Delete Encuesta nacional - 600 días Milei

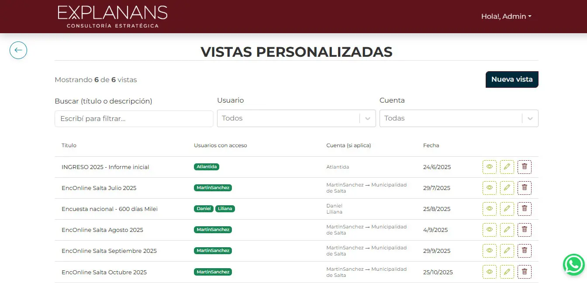[525, 209]
